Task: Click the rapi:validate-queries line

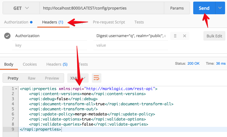Action: point(88,124)
